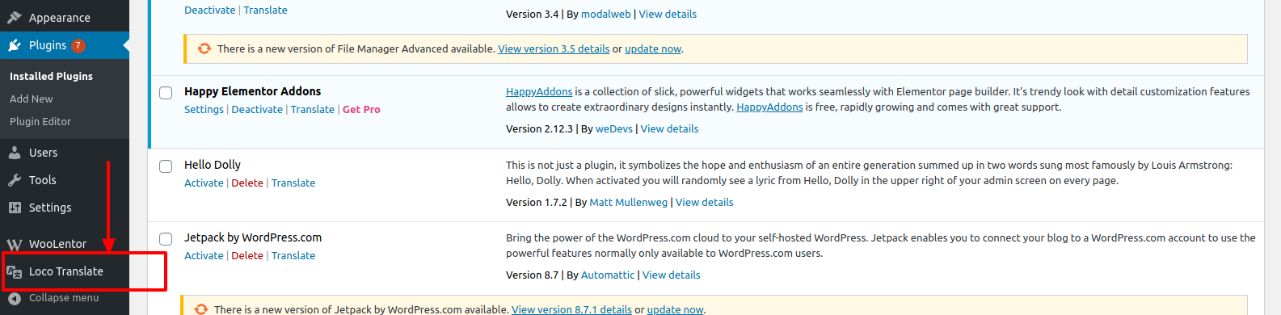Deactivate the File Manager Advanced plugin

point(210,10)
